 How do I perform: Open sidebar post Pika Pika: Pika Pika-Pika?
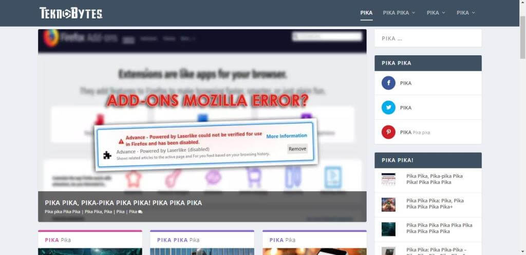point(436,251)
